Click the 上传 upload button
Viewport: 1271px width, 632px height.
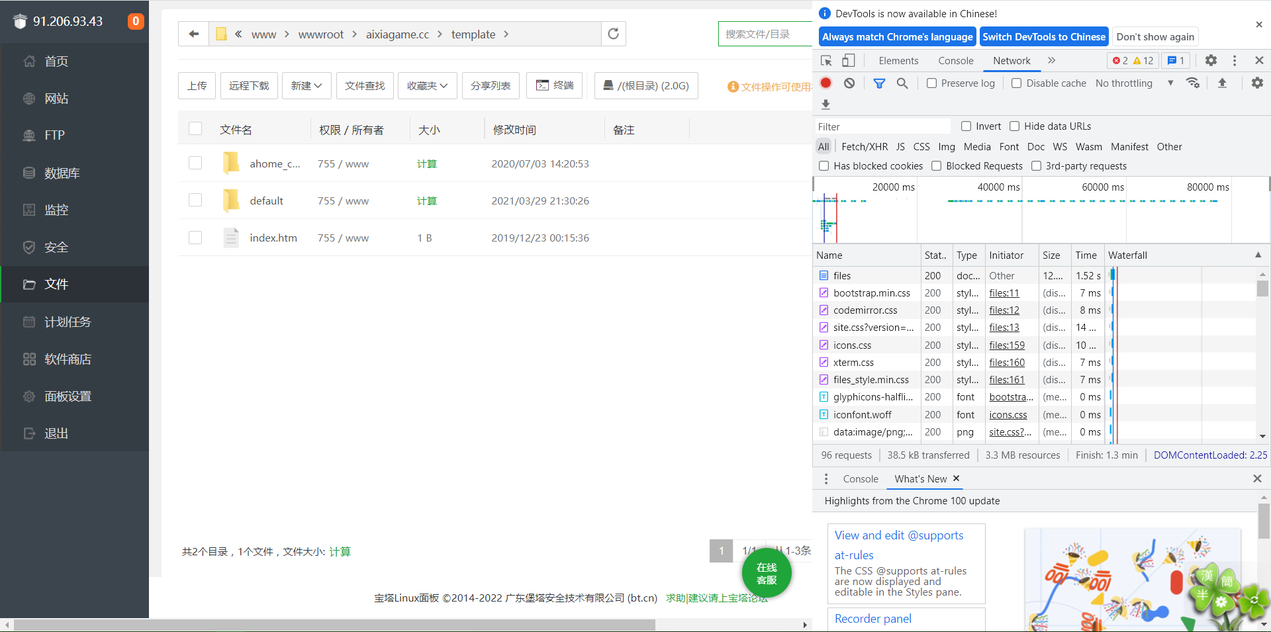(197, 85)
